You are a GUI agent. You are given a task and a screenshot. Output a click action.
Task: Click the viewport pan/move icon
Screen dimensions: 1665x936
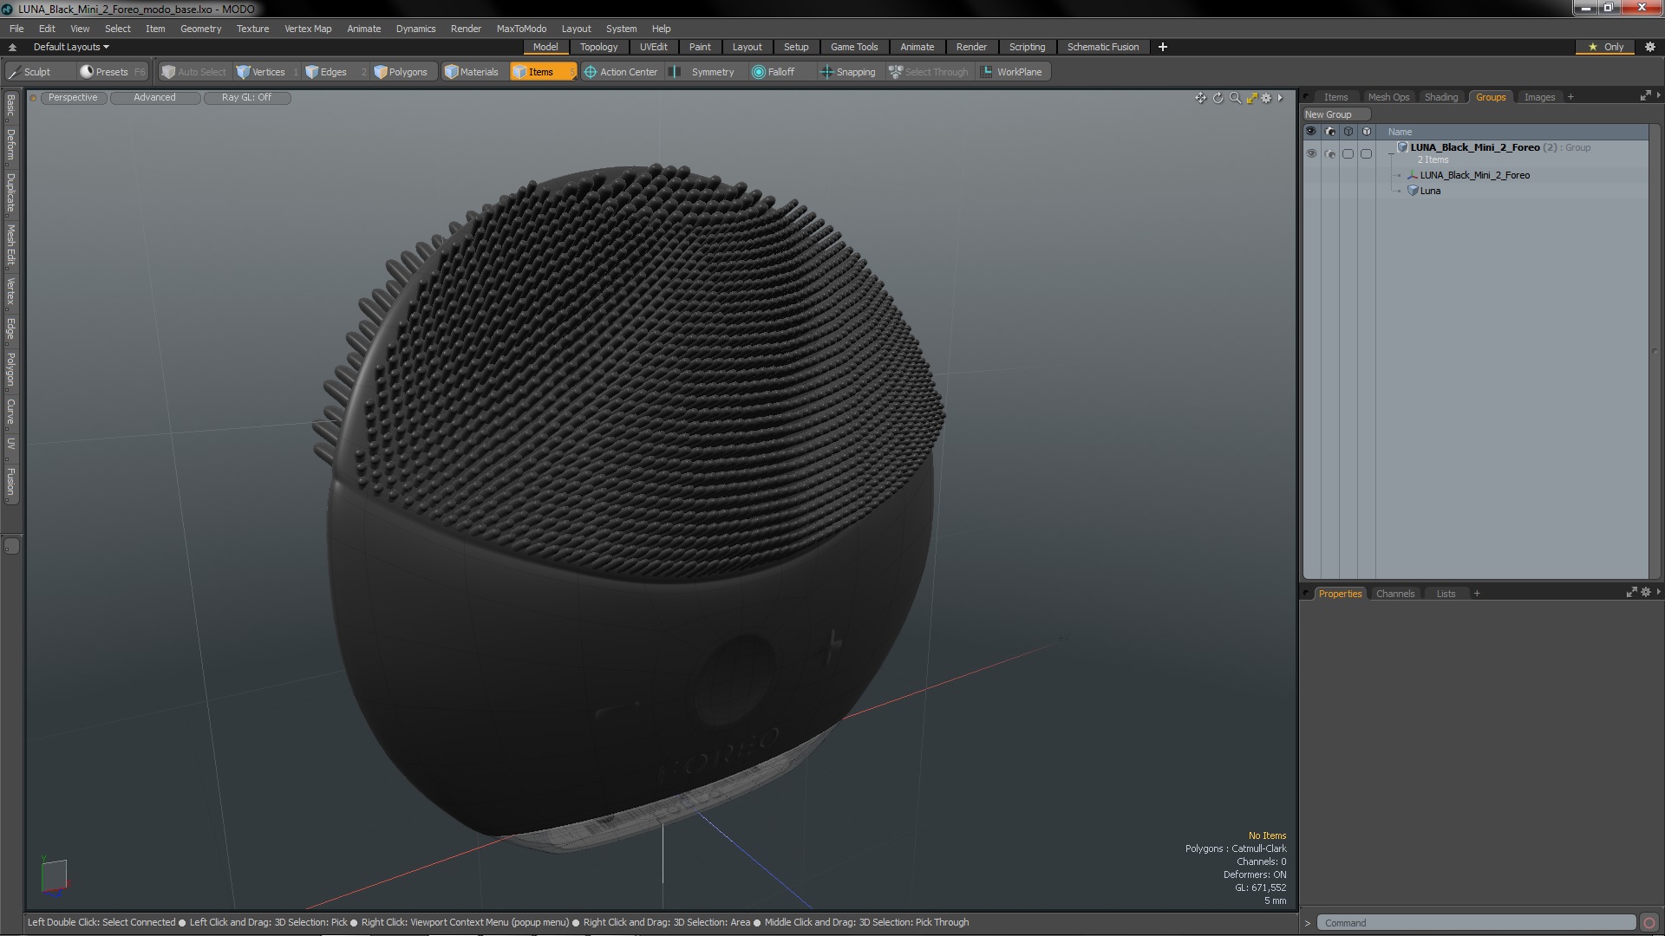1200,98
